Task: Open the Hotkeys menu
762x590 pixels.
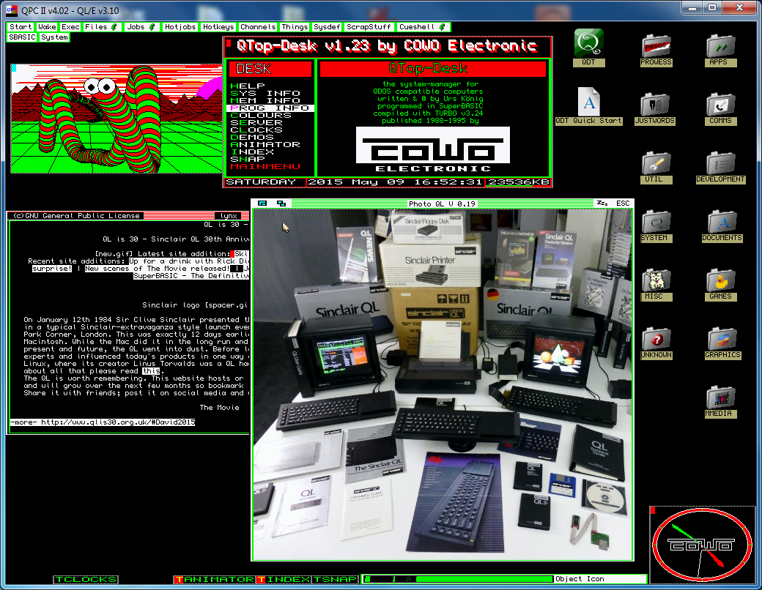Action: click(218, 27)
